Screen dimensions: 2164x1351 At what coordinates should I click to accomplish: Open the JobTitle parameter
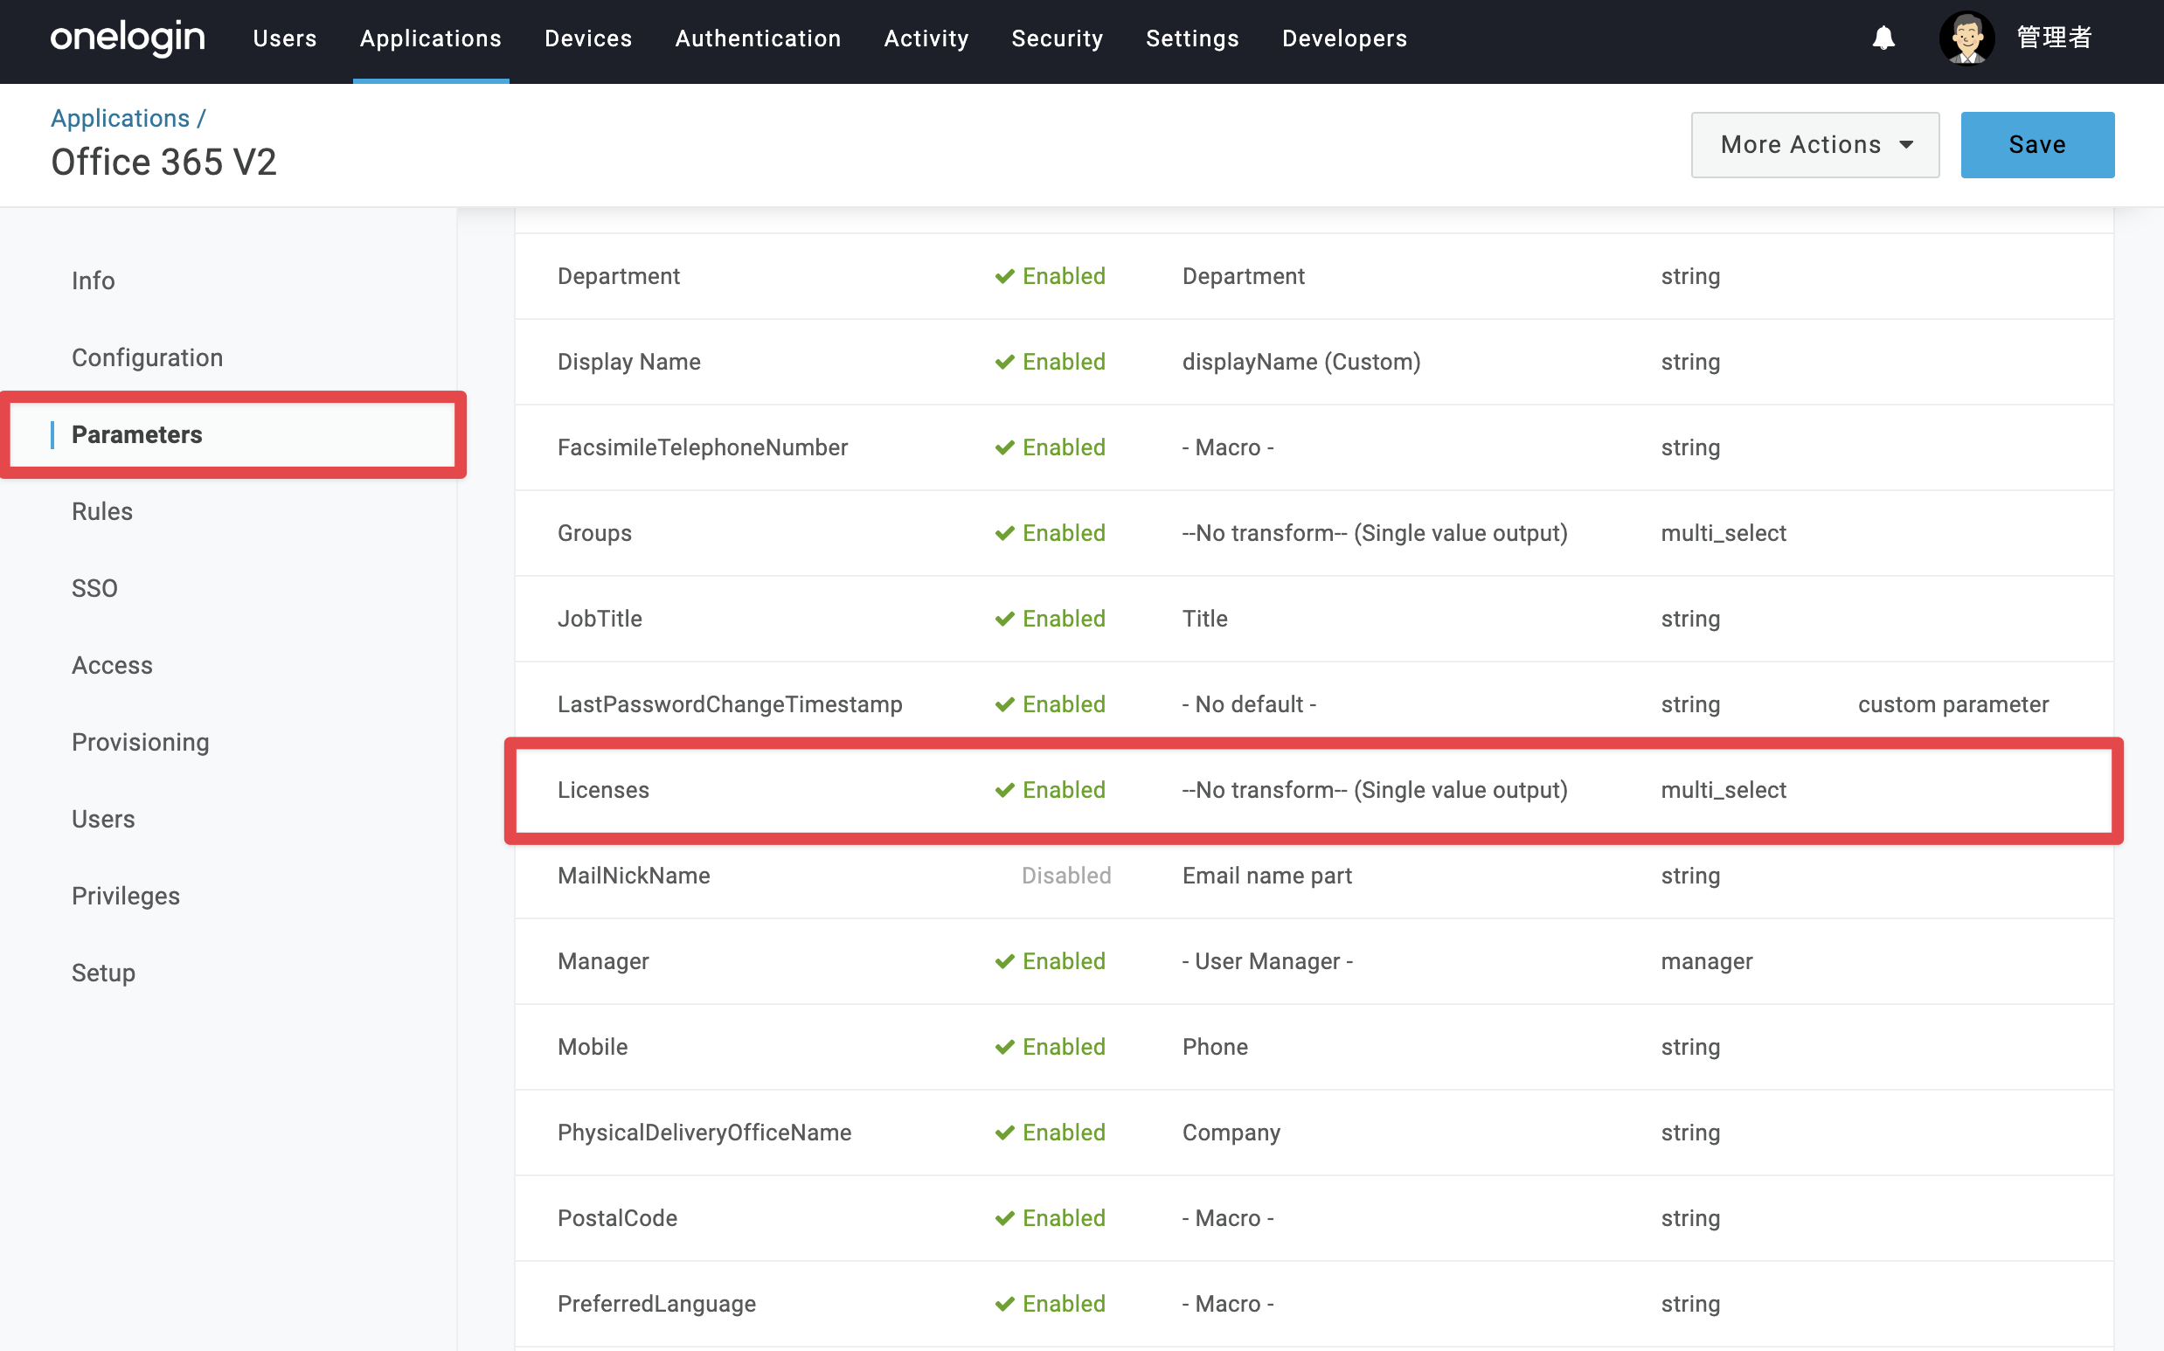tap(1314, 620)
